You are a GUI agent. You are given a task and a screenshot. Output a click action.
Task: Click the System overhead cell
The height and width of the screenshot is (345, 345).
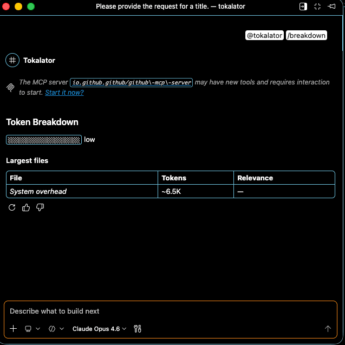82,191
